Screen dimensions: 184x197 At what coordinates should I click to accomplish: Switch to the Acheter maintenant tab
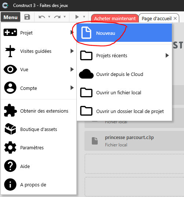pyautogui.click(x=115, y=18)
